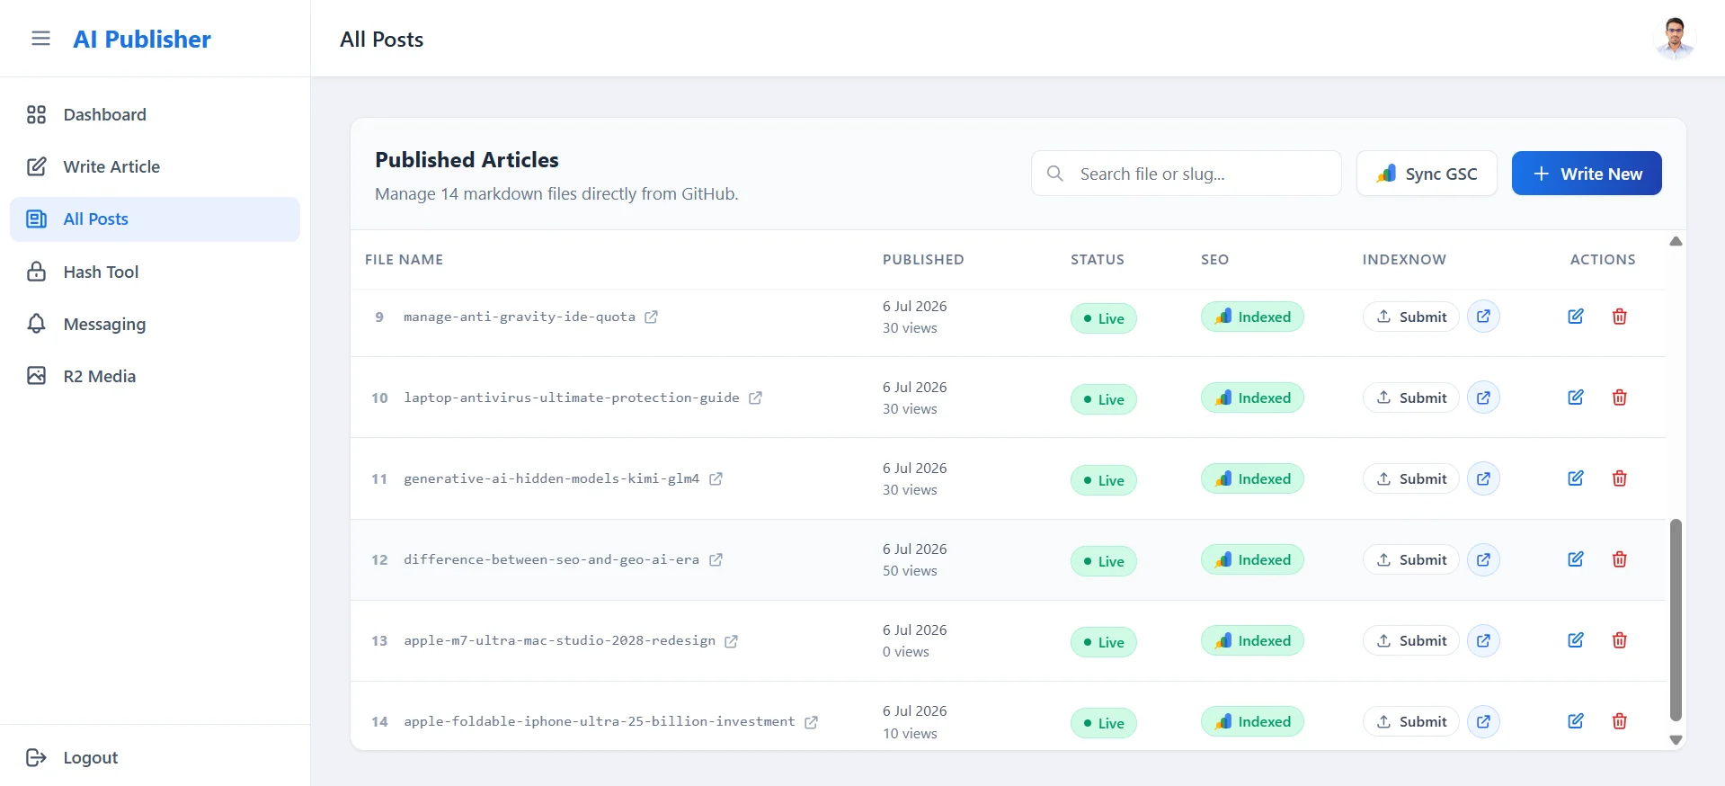Delete the apple-m7-ultra-mac-studio-2028-redesign post
The height and width of the screenshot is (786, 1725).
[x=1620, y=640]
